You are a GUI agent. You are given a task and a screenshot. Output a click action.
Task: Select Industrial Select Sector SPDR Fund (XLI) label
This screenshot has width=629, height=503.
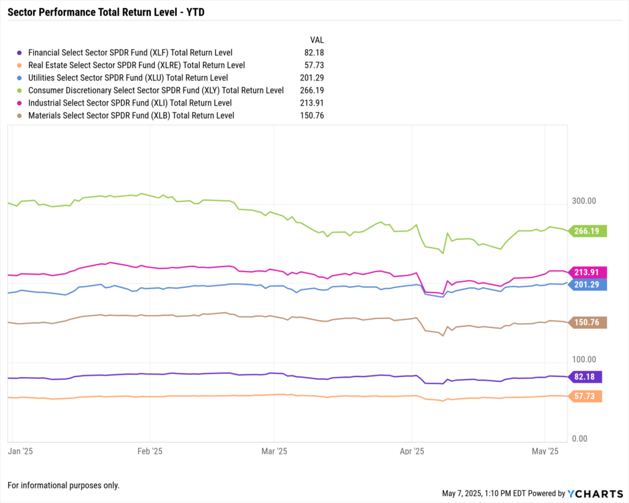click(130, 103)
